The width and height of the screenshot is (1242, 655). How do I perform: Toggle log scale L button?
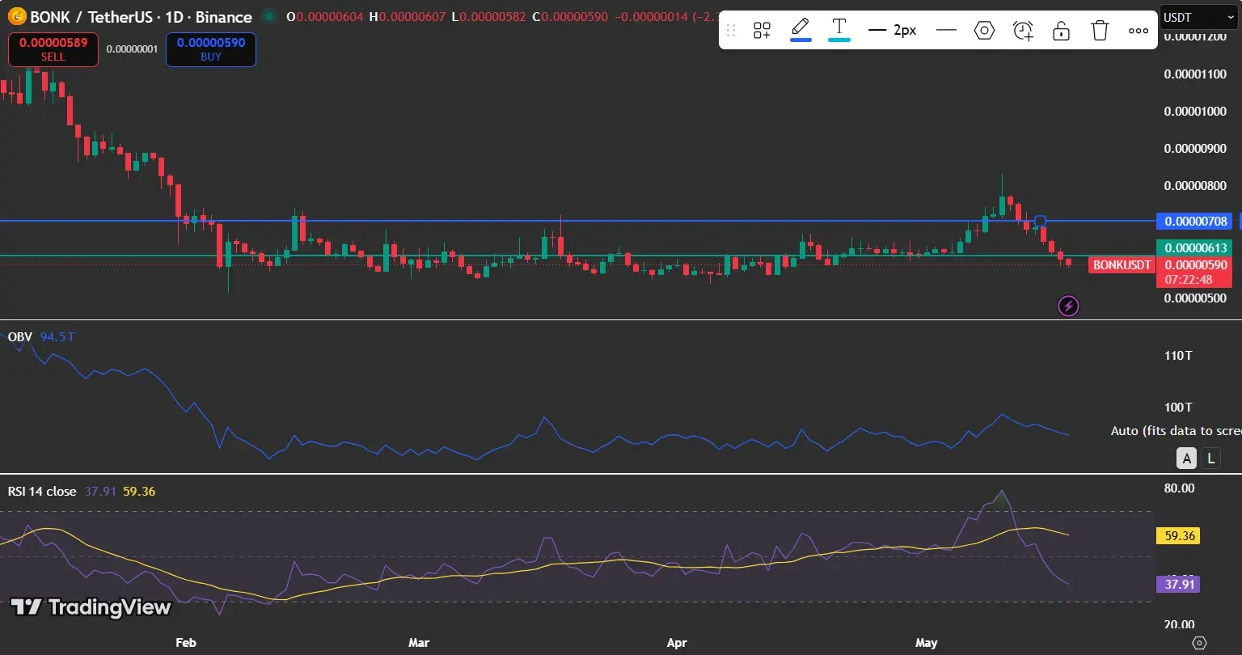tap(1210, 458)
